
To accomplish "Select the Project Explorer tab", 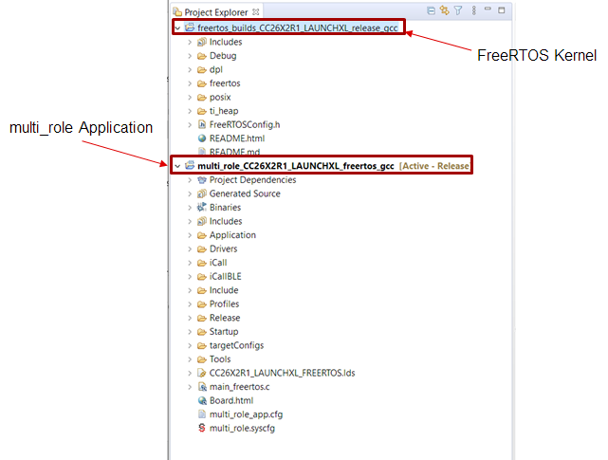I will tap(215, 12).
